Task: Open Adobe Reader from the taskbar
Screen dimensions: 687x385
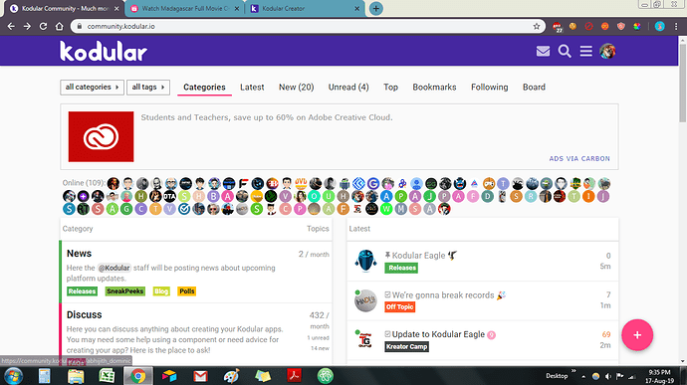Action: [x=294, y=376]
